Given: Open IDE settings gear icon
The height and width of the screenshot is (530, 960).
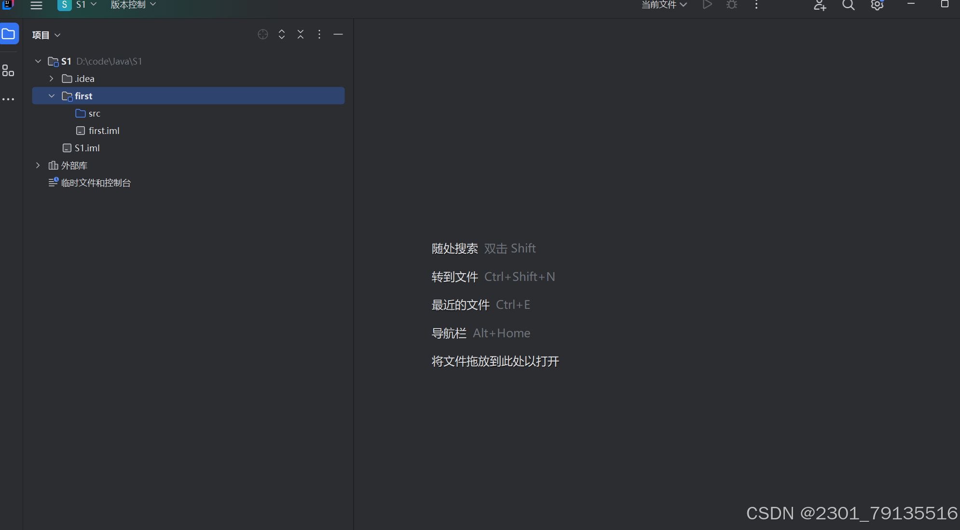Looking at the screenshot, I should click(x=877, y=5).
